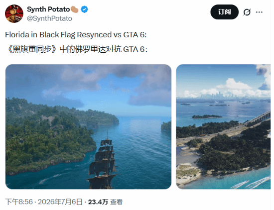Click the translated Chinese tweet text
Image resolution: width=274 pixels, height=210 pixels.
tap(76, 49)
